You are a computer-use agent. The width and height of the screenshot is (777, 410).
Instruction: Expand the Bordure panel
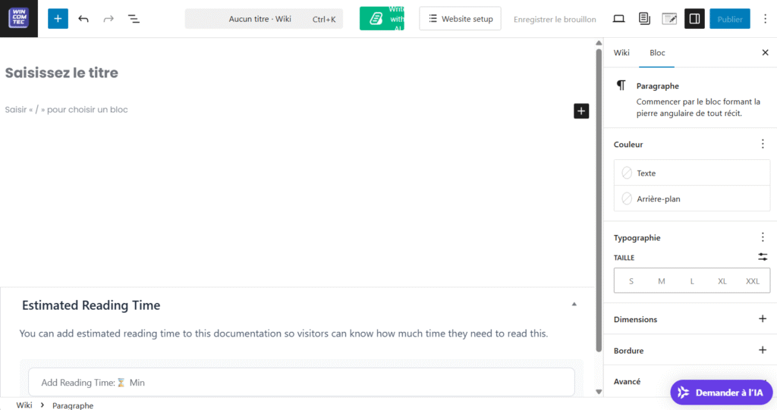click(763, 350)
